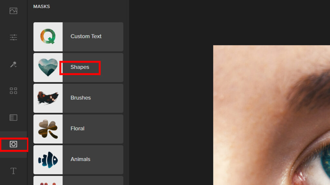Screen dimensions: 330x185
Task: Open the Shapes mask category label
Action: [x=80, y=67]
